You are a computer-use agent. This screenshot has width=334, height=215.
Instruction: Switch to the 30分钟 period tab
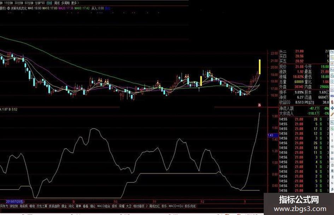pos(18,3)
